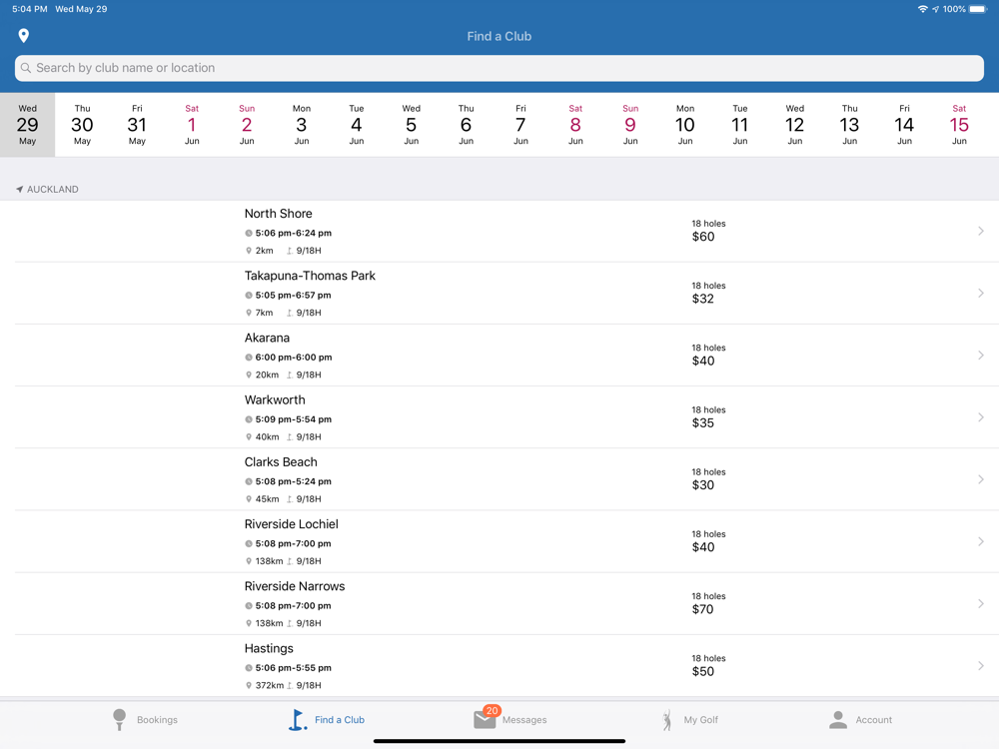Screen dimensions: 999x749
Task: Tap the 45km distance for Clarks Beach
Action: point(267,499)
